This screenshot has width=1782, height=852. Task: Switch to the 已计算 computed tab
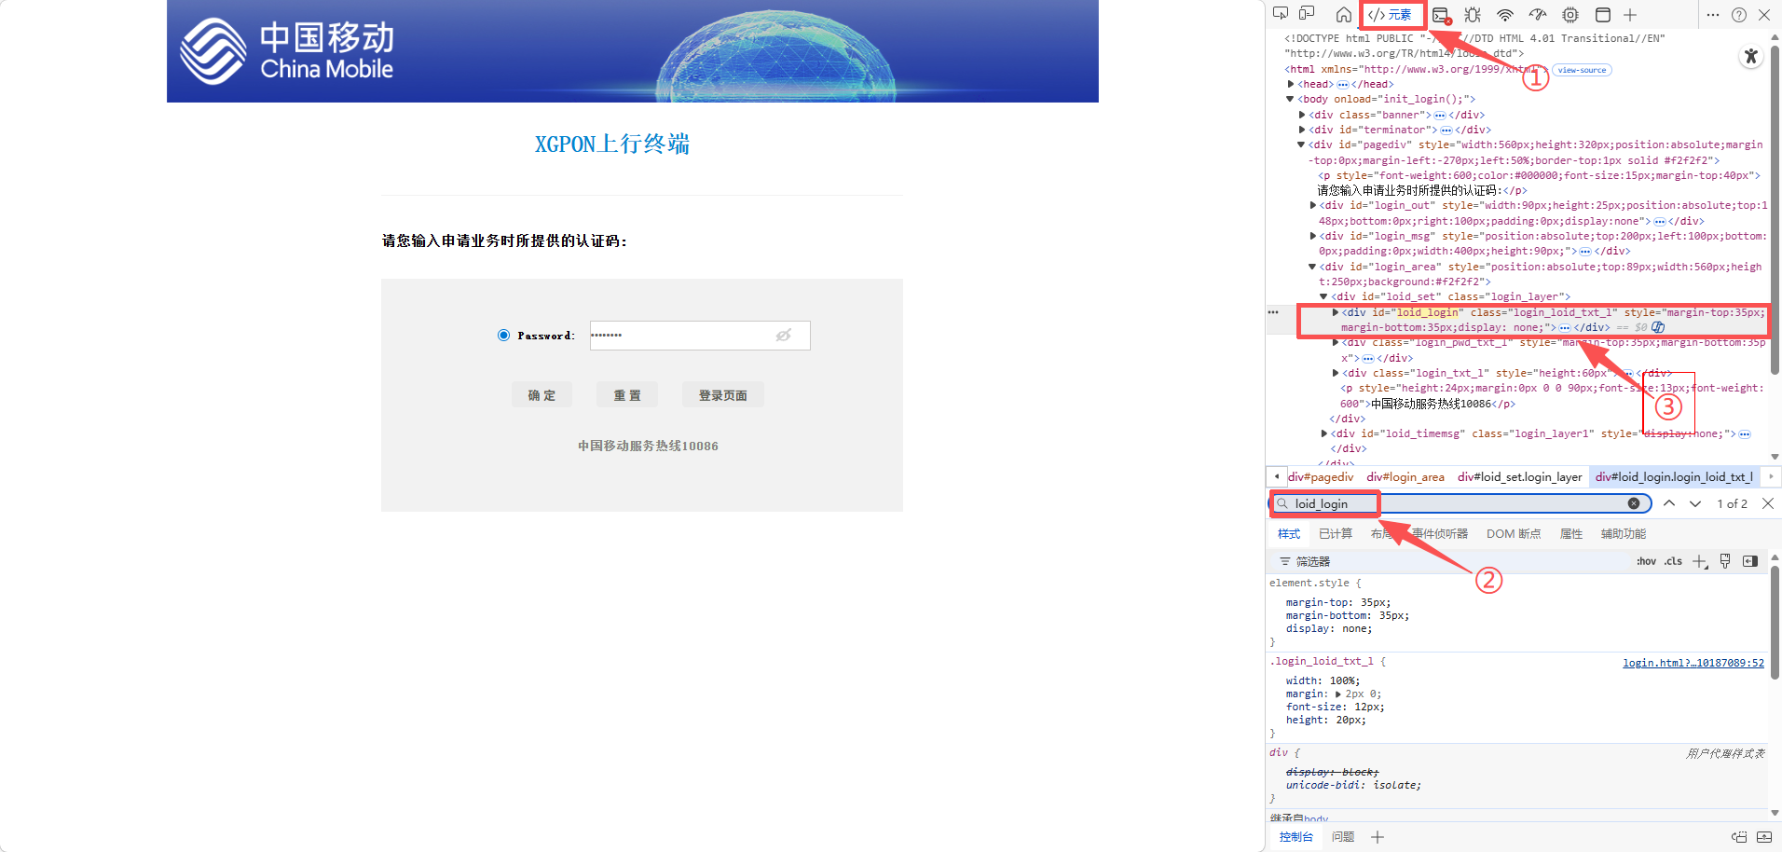click(1335, 534)
